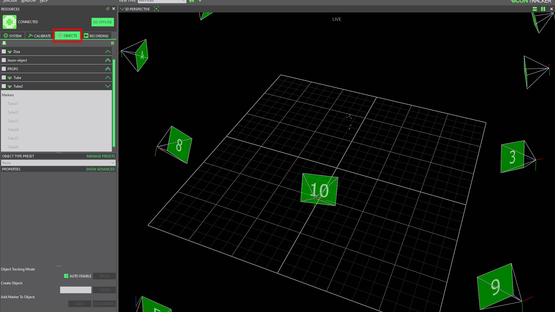Screen dimensions: 555x312
Task: Click the green save view-type icon
Action: pyautogui.click(x=192, y=1)
